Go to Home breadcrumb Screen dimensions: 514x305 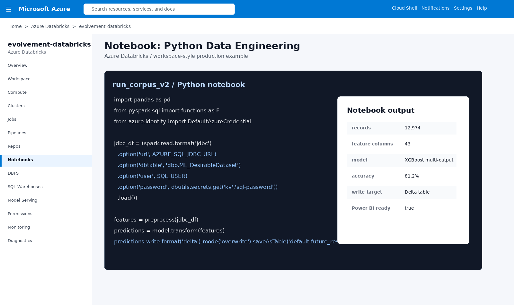[15, 26]
